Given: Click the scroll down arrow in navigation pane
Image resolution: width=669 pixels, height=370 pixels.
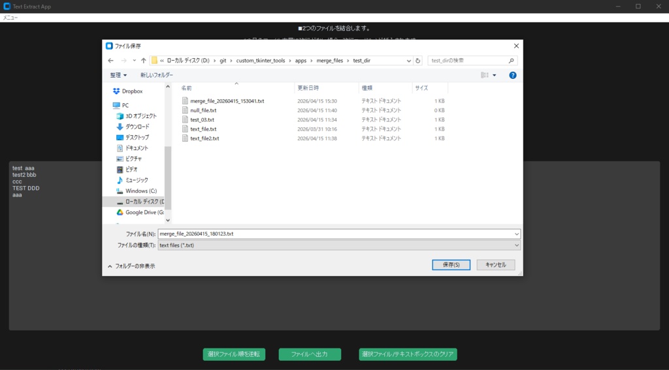Looking at the screenshot, I should pos(168,220).
